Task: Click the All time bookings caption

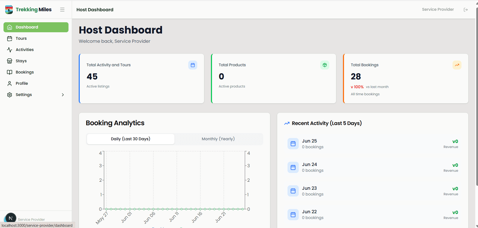Action: click(365, 94)
